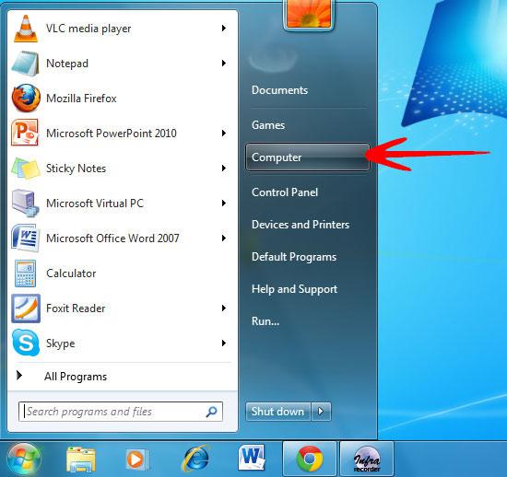Select Computer in Start menu

pos(308,157)
